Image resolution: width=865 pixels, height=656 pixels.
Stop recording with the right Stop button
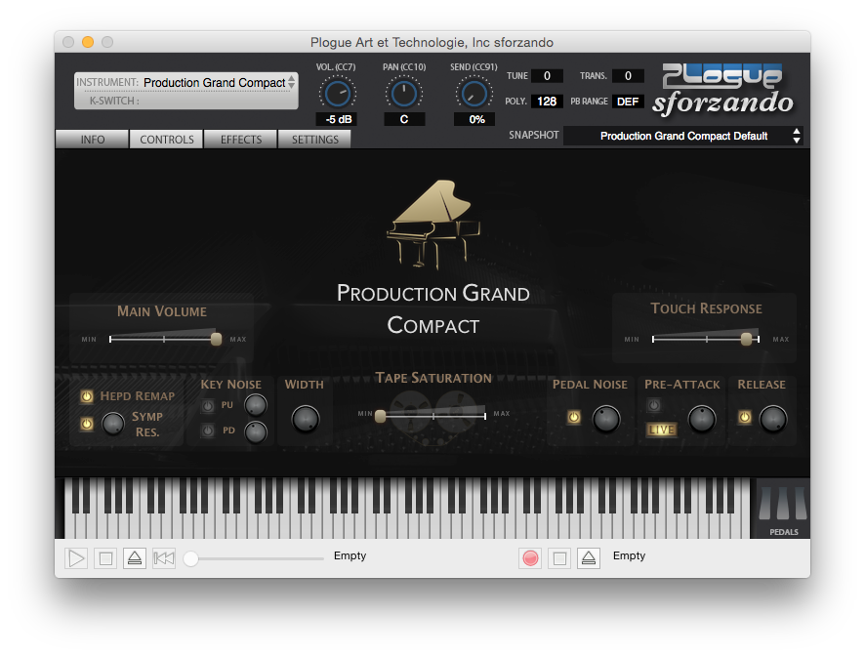pos(559,559)
